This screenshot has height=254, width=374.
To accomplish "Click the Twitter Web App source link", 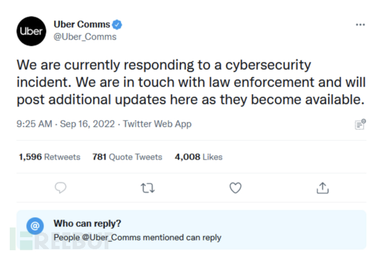I will click(157, 124).
